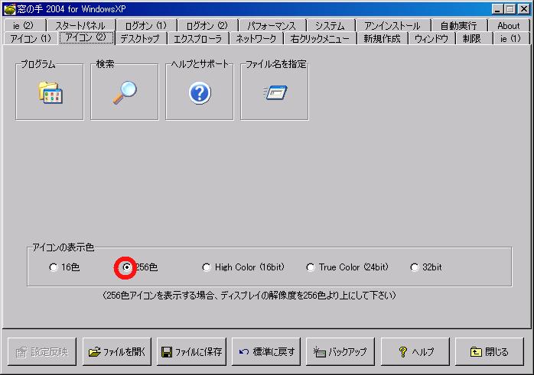534x375 pixels.
Task: Switch to the ウィンドウ tab
Action: click(431, 38)
